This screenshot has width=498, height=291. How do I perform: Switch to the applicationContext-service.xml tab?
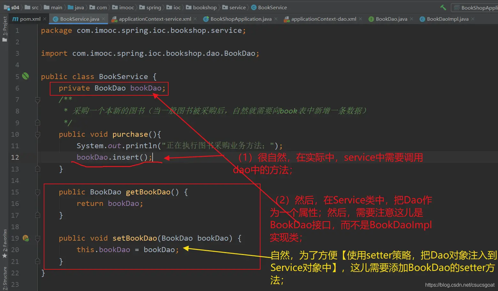tap(155, 19)
